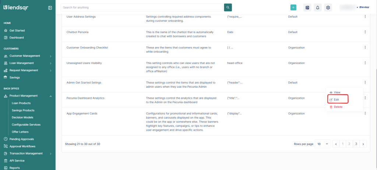The width and height of the screenshot is (377, 170).
Task: Collapse the Product Management section
Action: 50,96
